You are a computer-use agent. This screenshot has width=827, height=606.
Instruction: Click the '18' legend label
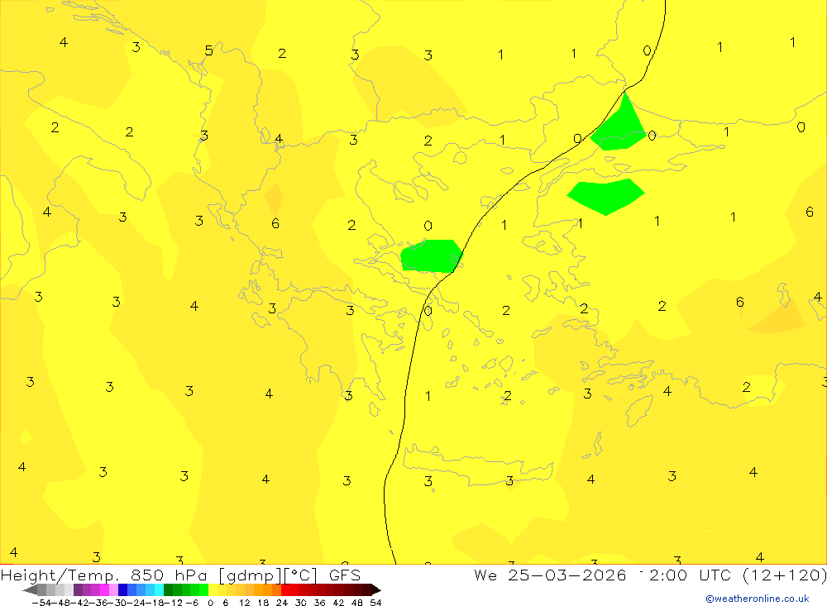coord(263,603)
